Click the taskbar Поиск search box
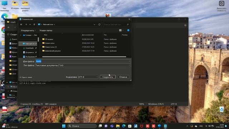Screen dimensions: 229x129 [x=82, y=126]
